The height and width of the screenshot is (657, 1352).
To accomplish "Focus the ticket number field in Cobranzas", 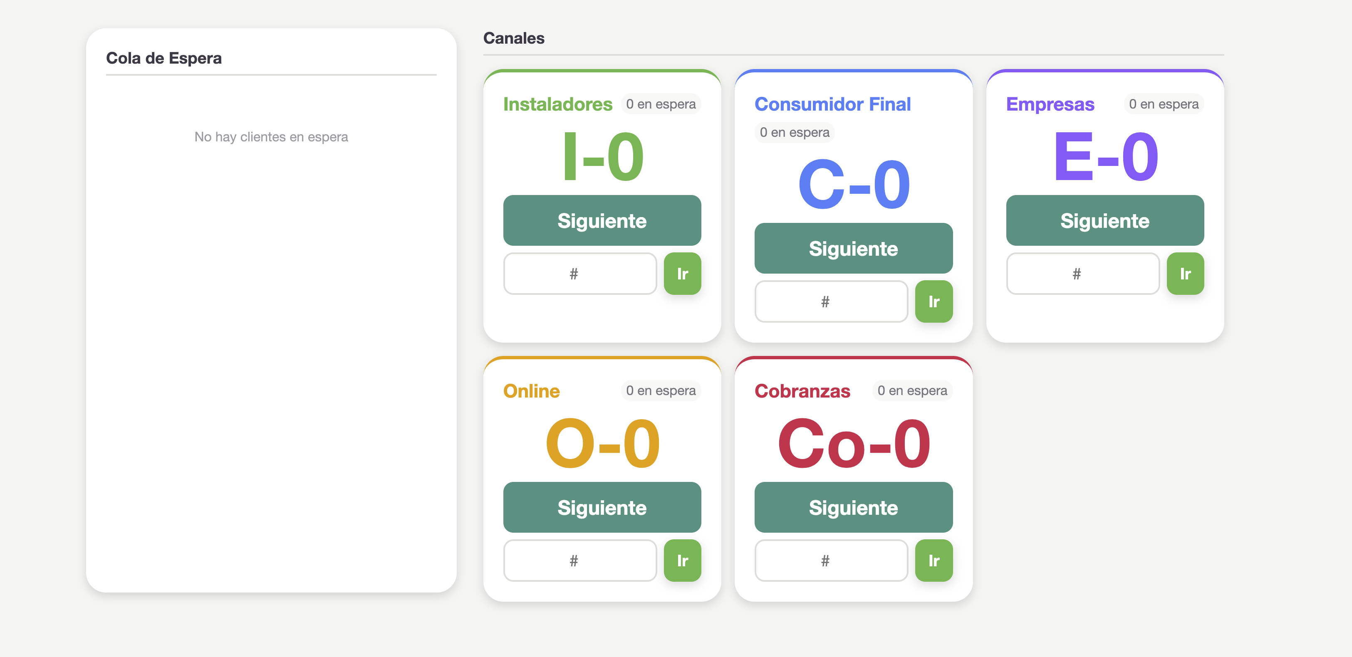I will [x=831, y=561].
